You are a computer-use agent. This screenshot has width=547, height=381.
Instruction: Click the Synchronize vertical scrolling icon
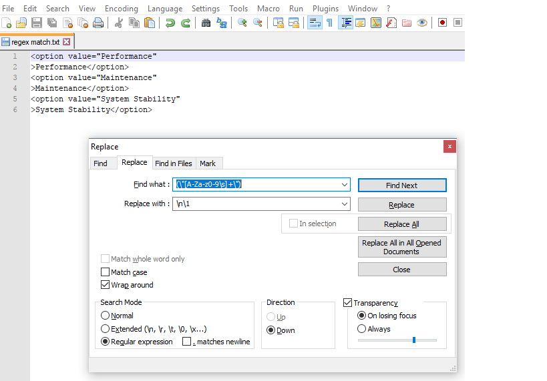pyautogui.click(x=278, y=23)
